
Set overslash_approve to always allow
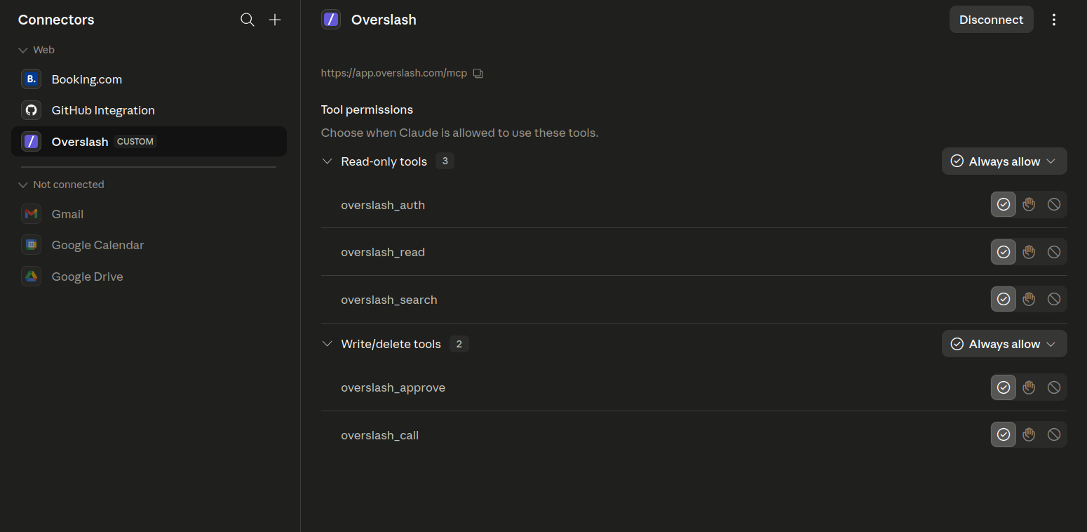pos(1004,387)
